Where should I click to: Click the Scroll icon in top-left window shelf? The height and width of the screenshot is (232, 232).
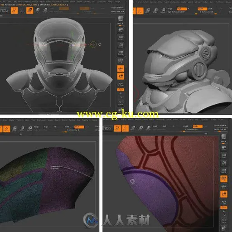[x=121, y=30]
